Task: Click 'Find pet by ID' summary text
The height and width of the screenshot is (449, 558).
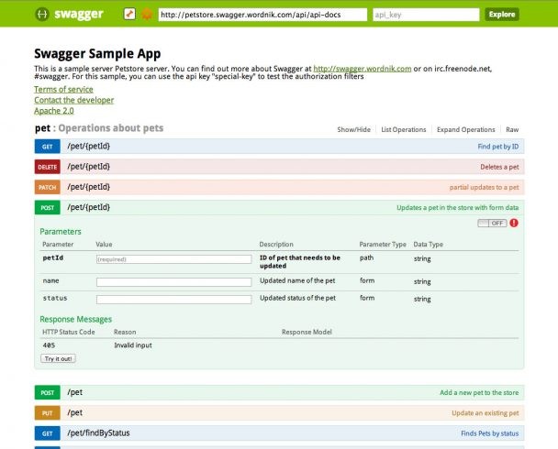Action: pyautogui.click(x=497, y=147)
